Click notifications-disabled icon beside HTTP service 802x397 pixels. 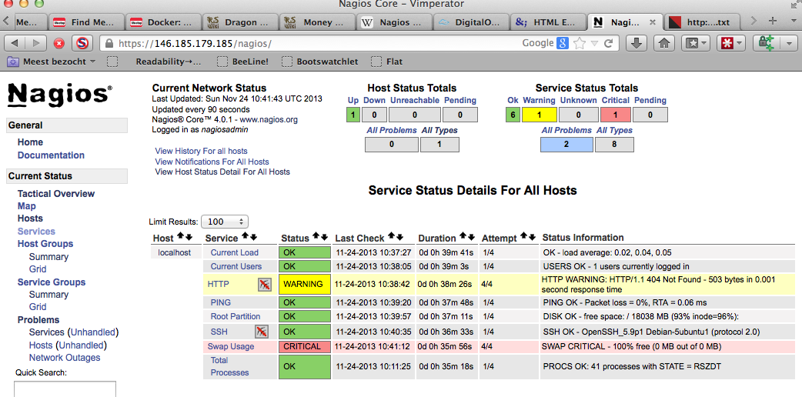coord(265,285)
